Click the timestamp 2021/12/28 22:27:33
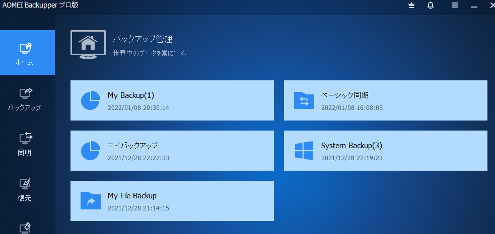This screenshot has height=234, width=495. point(138,158)
